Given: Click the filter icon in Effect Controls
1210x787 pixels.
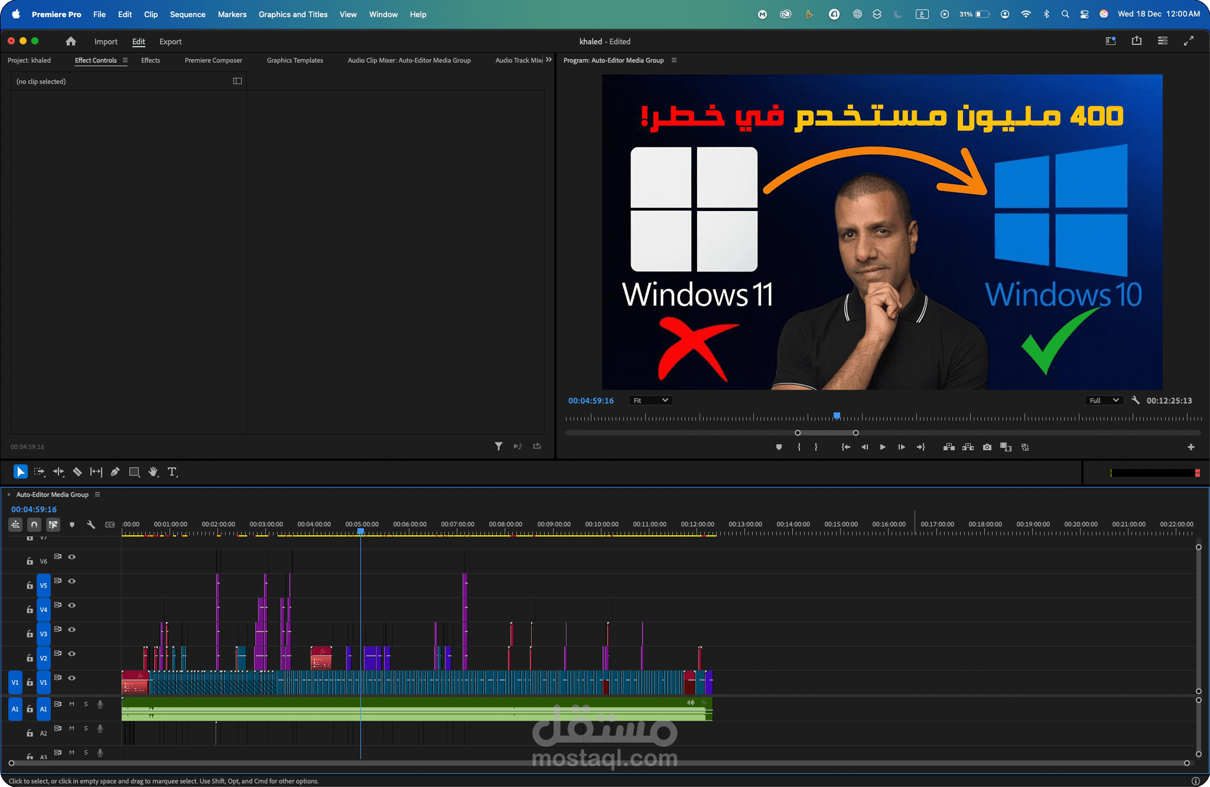Looking at the screenshot, I should point(499,446).
